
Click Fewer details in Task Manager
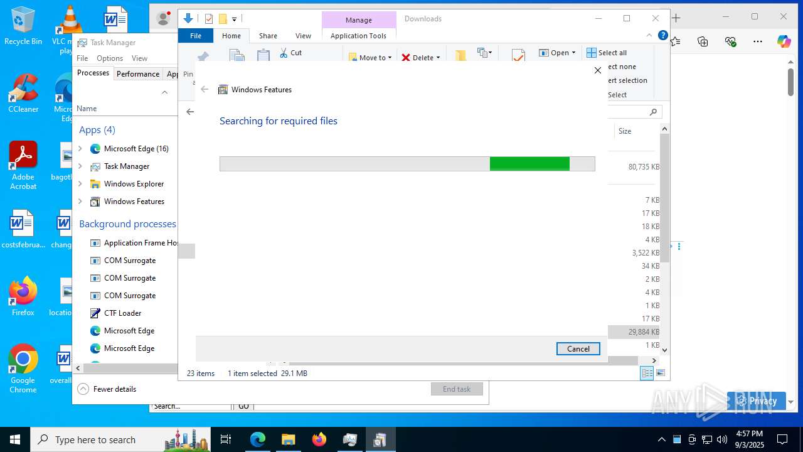(x=107, y=389)
